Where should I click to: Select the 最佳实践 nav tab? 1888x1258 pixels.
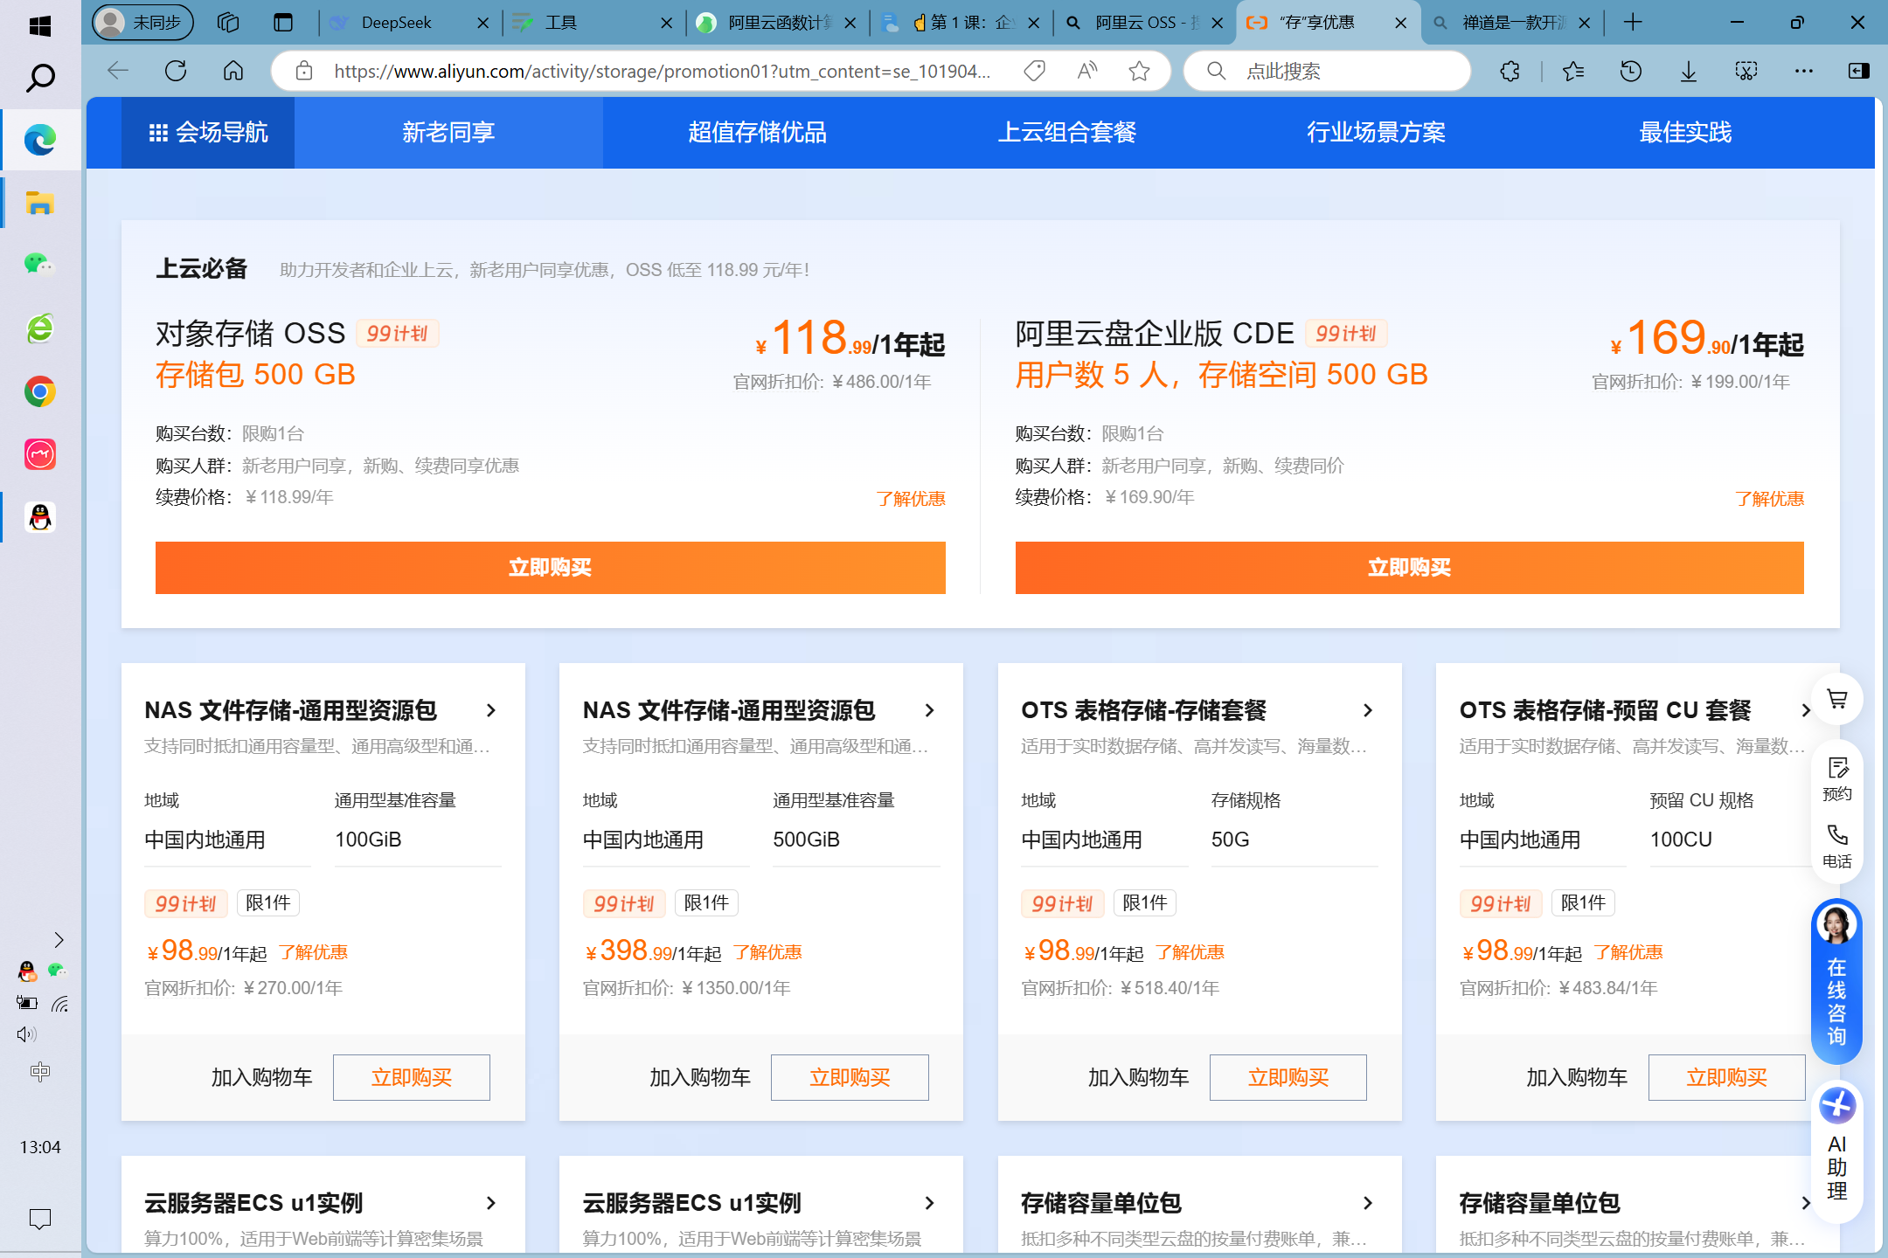coord(1685,133)
